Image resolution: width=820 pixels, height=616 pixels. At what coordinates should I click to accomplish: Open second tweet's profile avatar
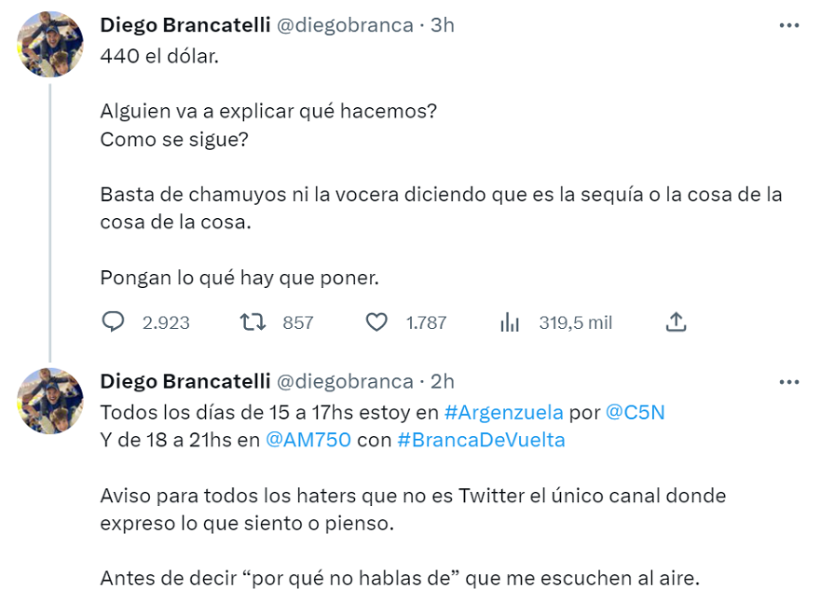[x=50, y=401]
